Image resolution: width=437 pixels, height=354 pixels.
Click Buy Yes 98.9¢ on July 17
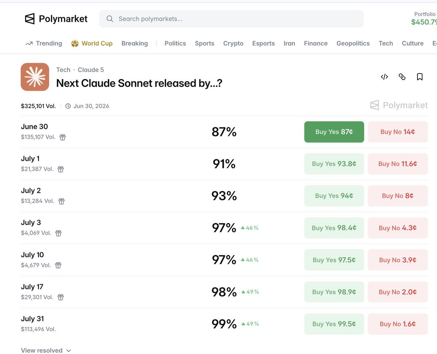334,292
